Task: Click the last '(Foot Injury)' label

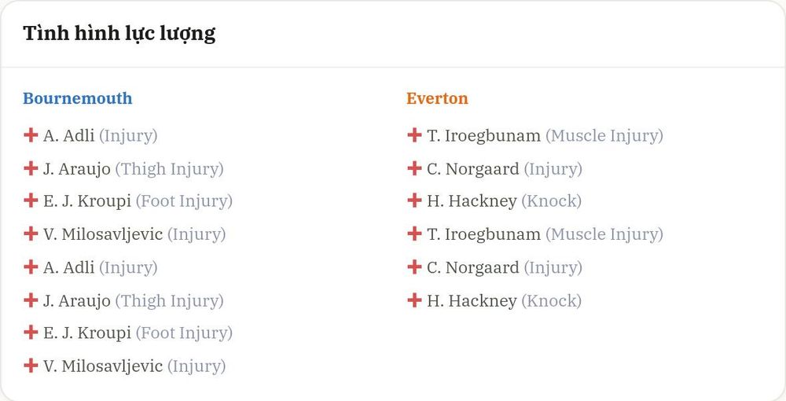Action: [184, 333]
